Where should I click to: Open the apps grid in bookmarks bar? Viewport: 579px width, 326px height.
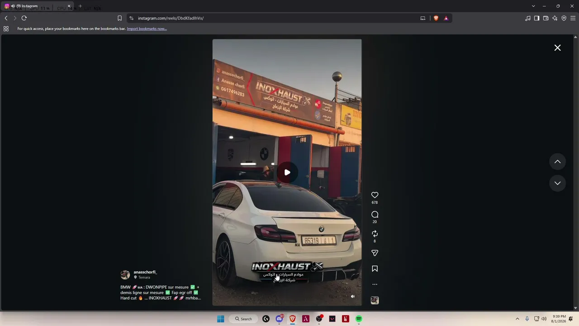6,29
